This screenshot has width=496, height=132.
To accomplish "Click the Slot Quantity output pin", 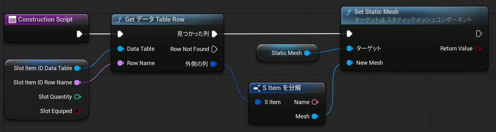I will pyautogui.click(x=77, y=97).
